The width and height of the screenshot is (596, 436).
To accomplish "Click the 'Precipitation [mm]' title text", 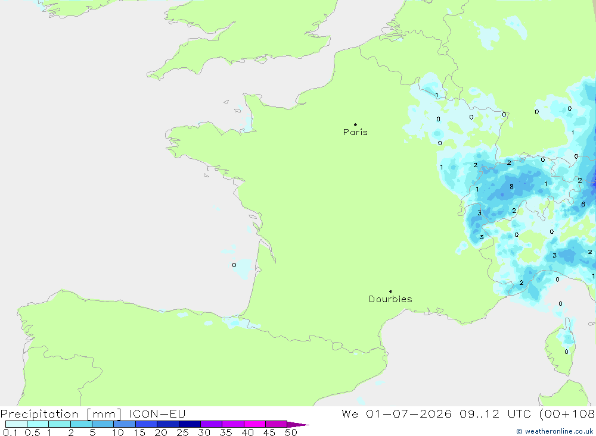I will [61, 414].
